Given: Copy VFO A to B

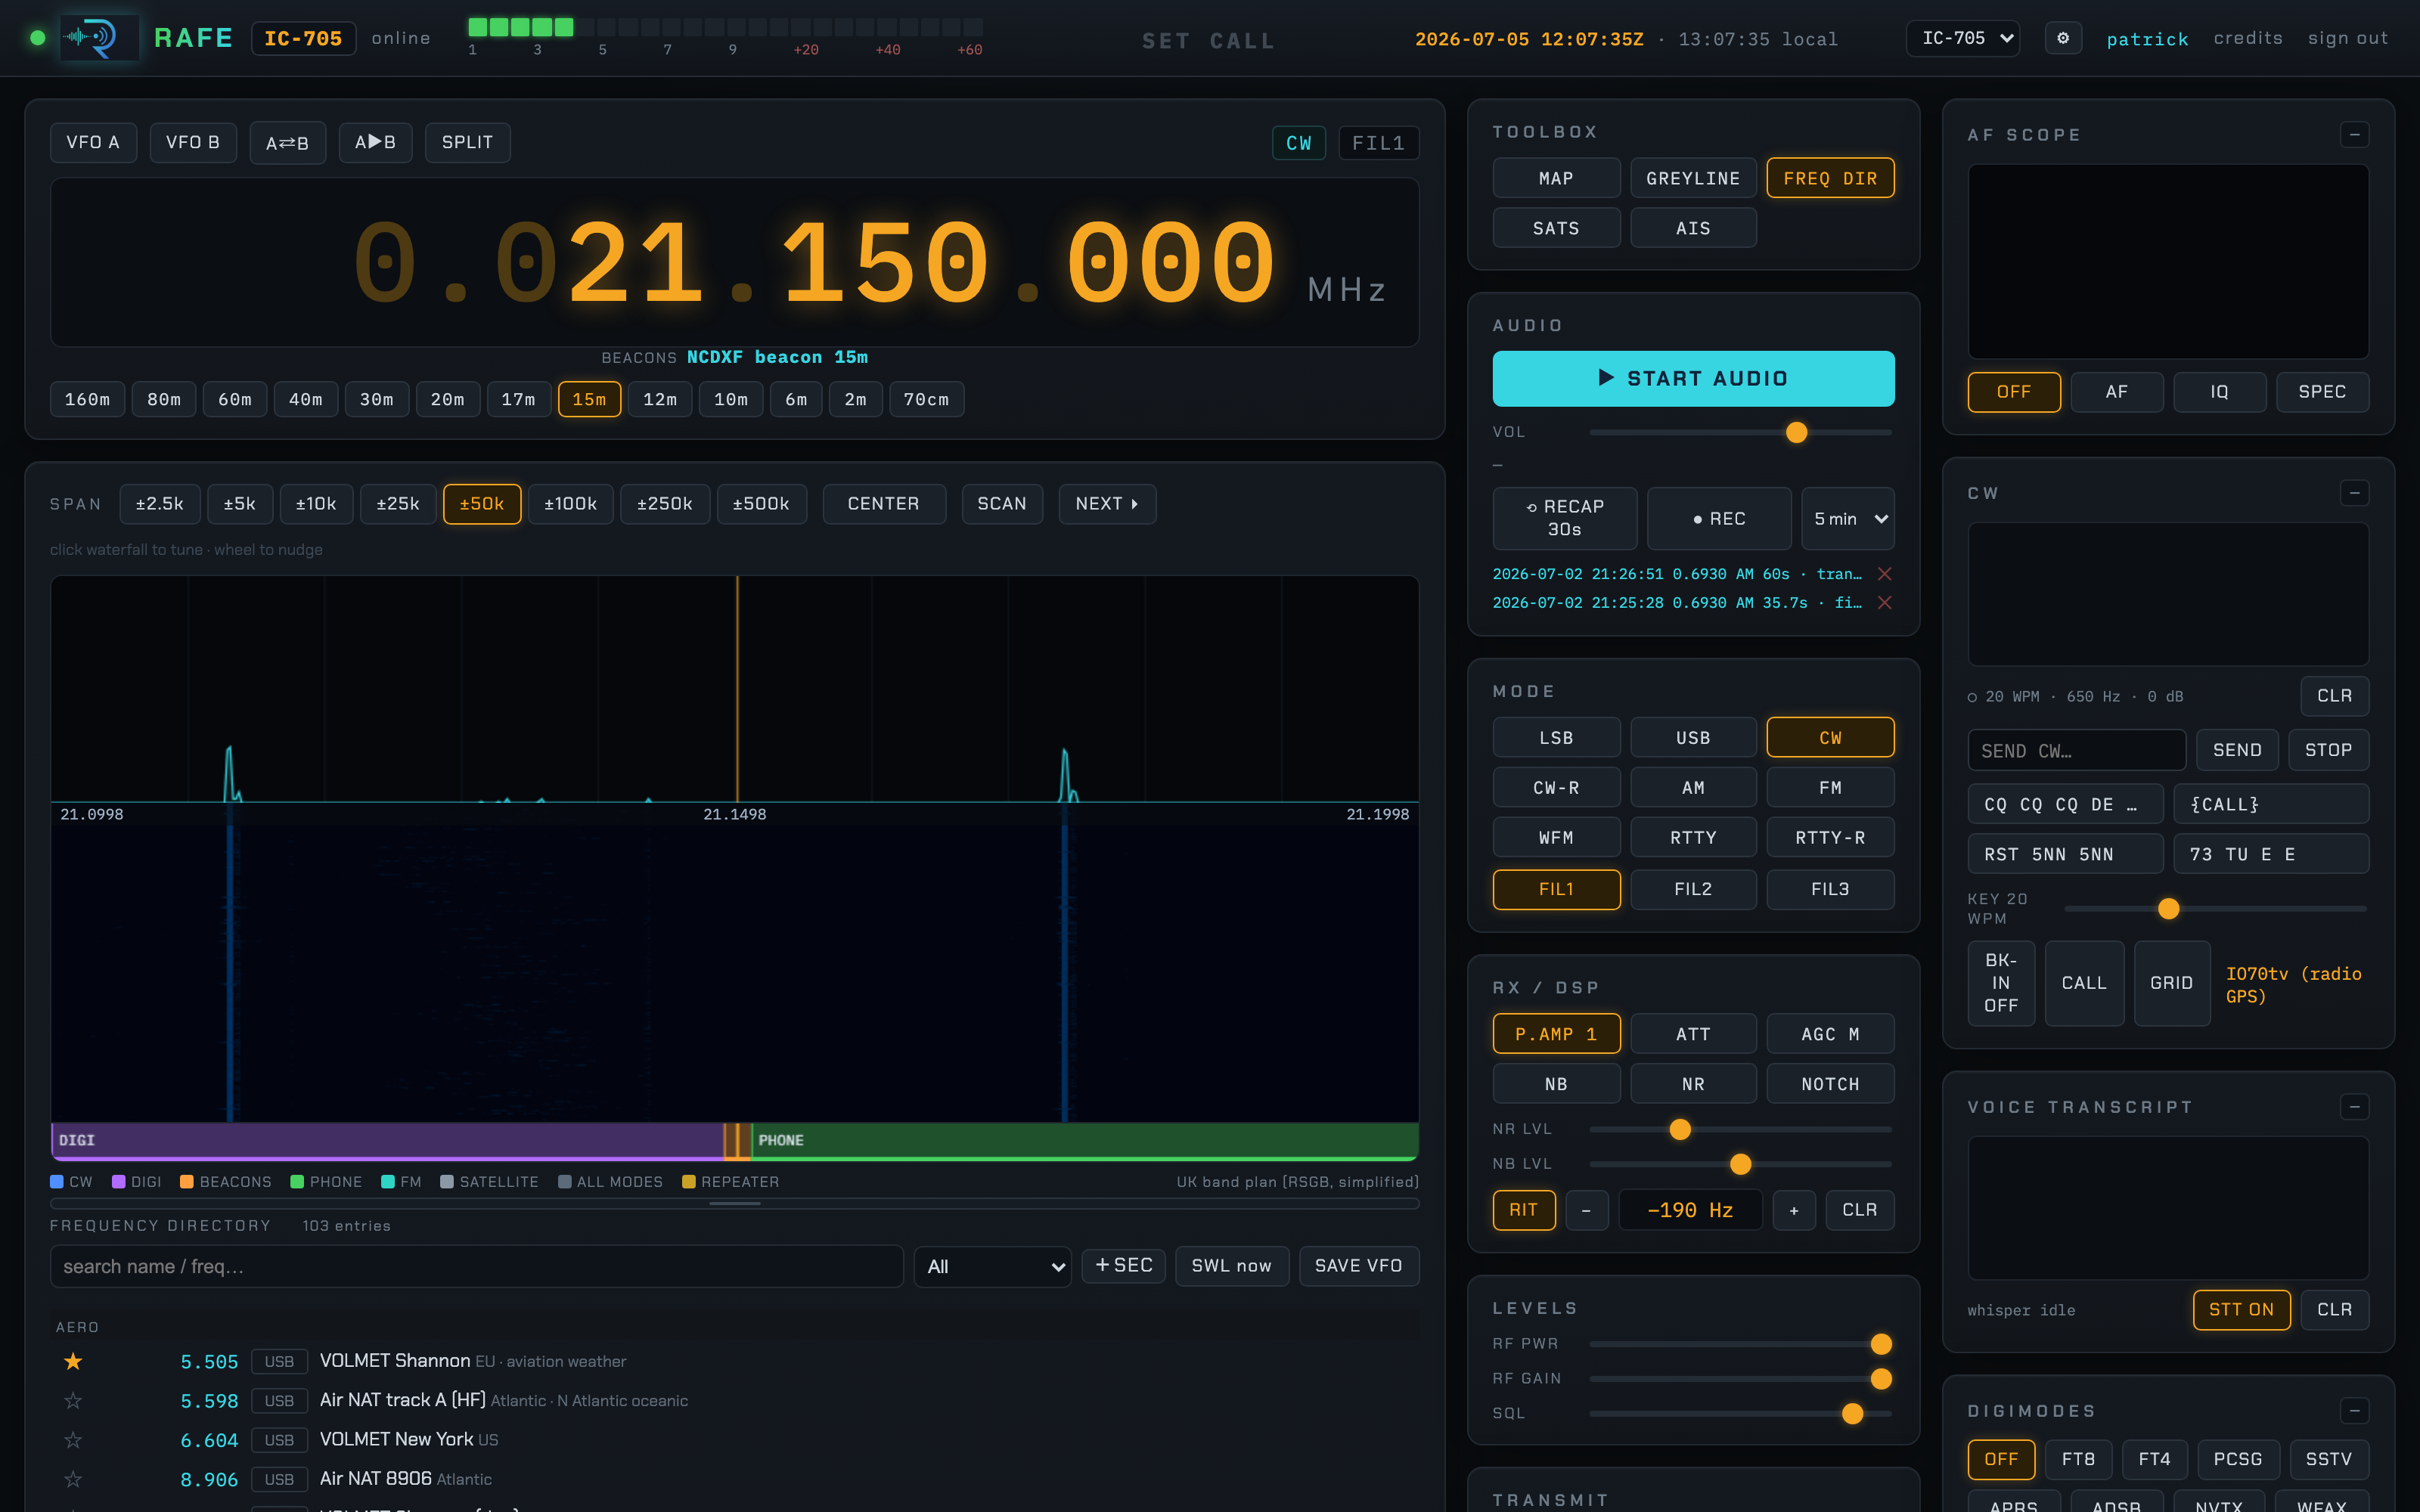Looking at the screenshot, I should coord(375,143).
